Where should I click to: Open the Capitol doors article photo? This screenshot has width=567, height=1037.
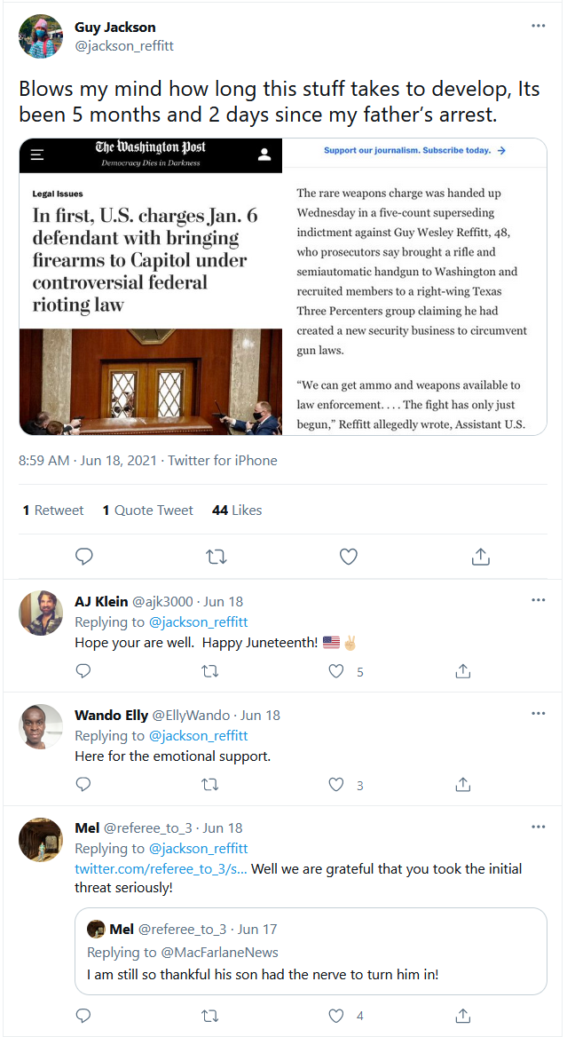(x=151, y=382)
